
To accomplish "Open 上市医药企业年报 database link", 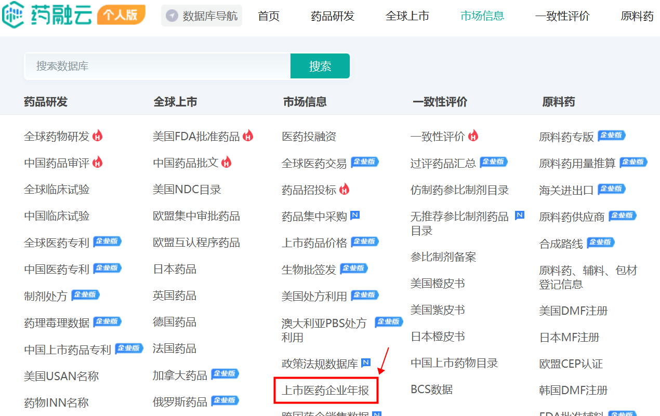I will pos(325,391).
